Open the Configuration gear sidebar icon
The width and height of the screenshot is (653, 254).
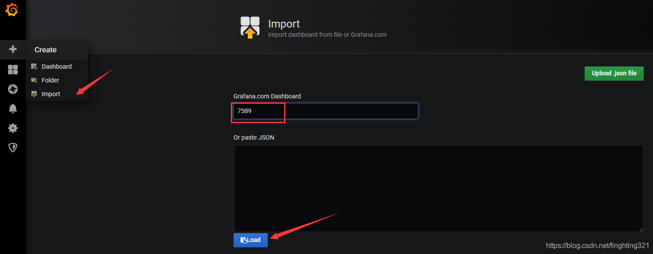click(13, 128)
